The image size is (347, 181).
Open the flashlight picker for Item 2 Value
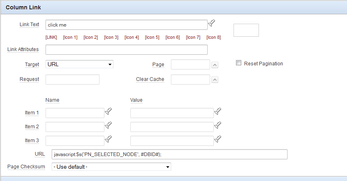[x=218, y=125]
